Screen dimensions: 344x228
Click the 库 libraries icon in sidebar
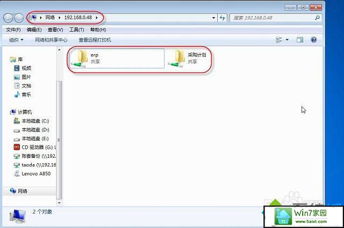tap(13, 60)
